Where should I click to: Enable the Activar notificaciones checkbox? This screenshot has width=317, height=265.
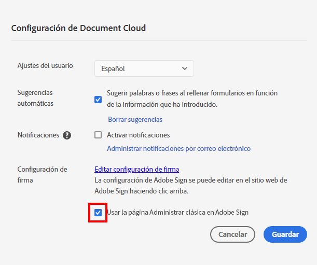(x=98, y=135)
